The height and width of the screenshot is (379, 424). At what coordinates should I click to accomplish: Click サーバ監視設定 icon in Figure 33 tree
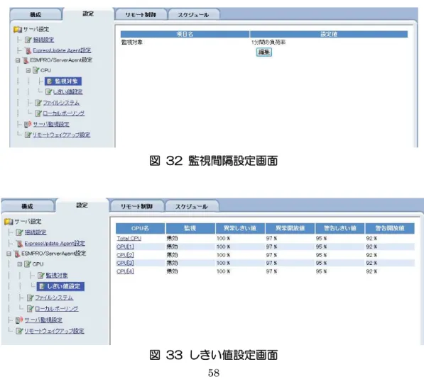(19, 320)
